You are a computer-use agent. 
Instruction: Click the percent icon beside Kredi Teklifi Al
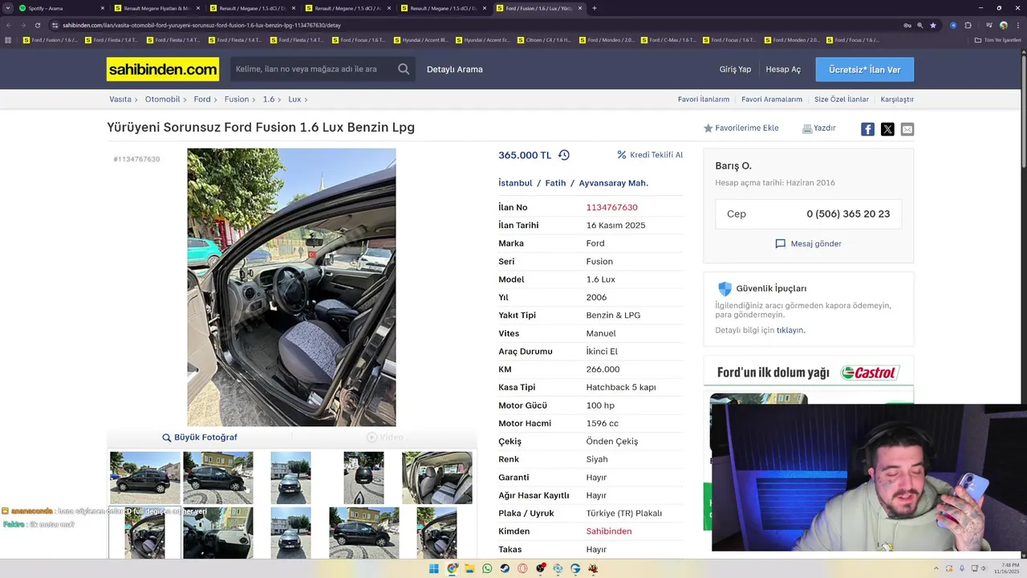pyautogui.click(x=621, y=155)
